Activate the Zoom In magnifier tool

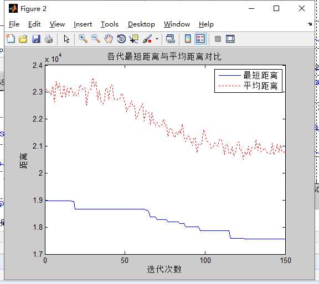(x=83, y=39)
